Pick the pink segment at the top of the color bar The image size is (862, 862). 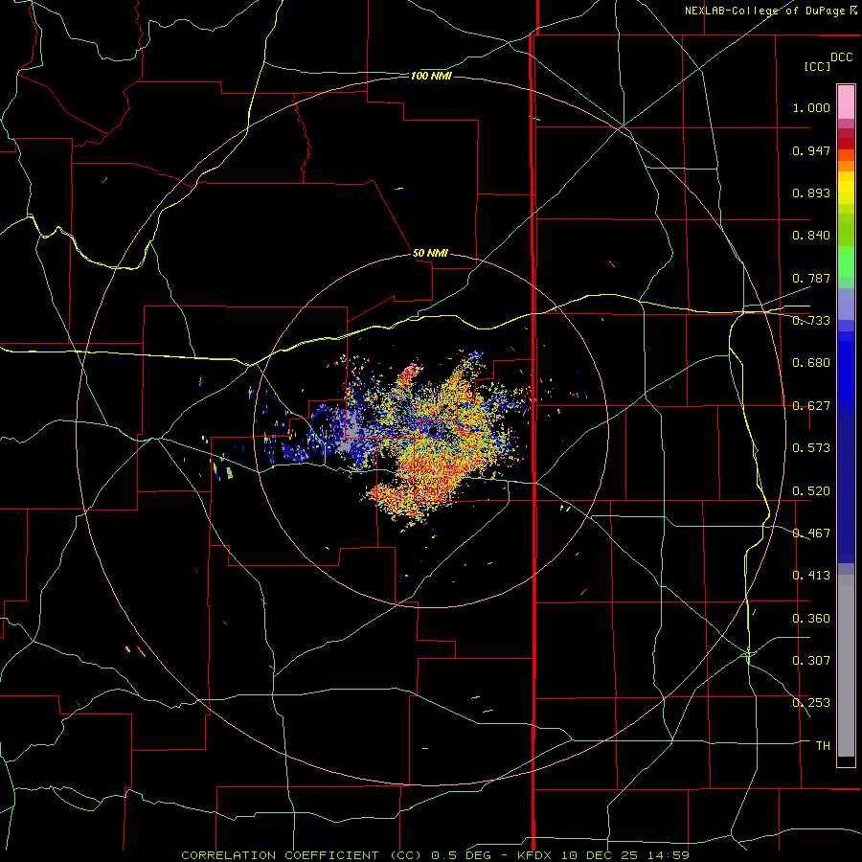(846, 102)
